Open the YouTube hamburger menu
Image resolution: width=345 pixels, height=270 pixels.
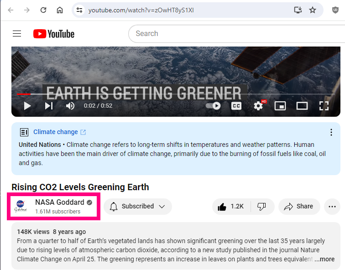[17, 34]
